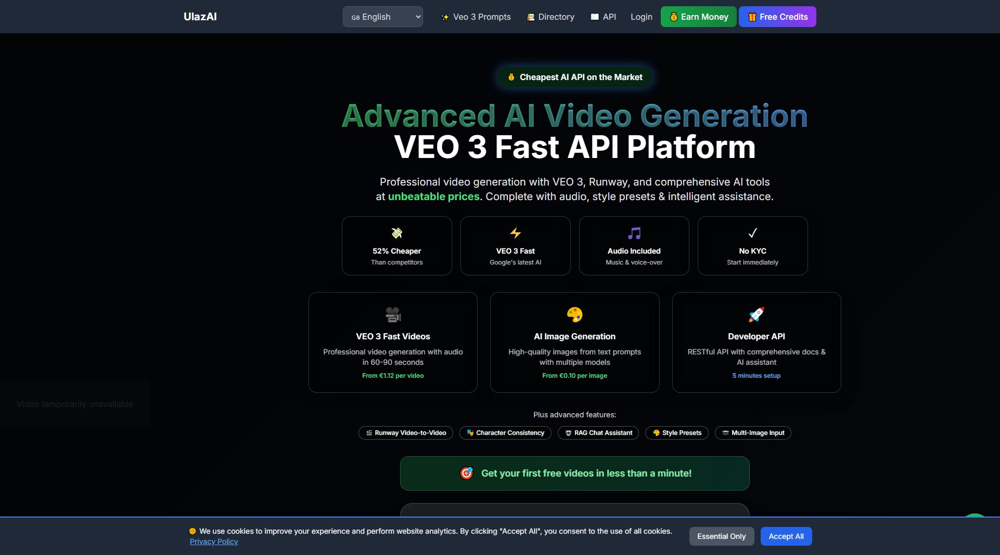
Task: Open the Developer API card title
Action: (757, 336)
